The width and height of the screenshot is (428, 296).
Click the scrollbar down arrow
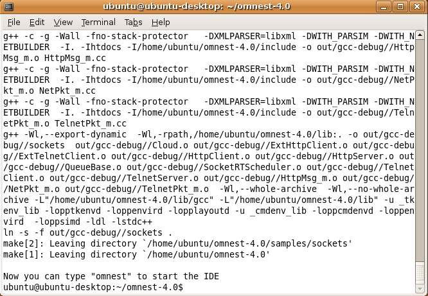click(x=420, y=288)
